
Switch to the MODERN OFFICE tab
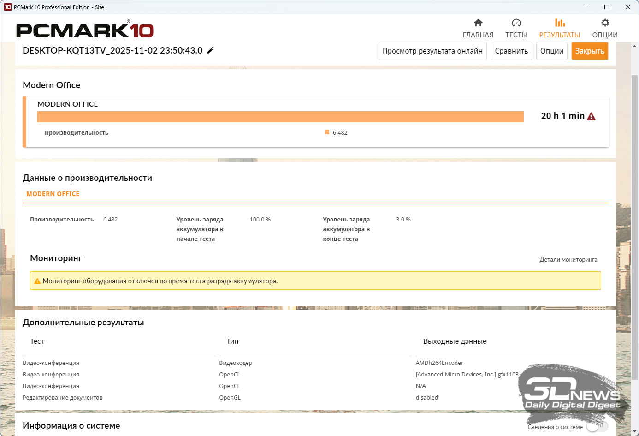(53, 194)
